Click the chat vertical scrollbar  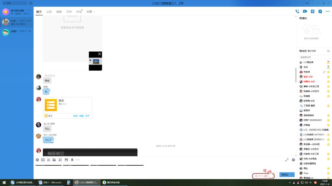(295, 75)
